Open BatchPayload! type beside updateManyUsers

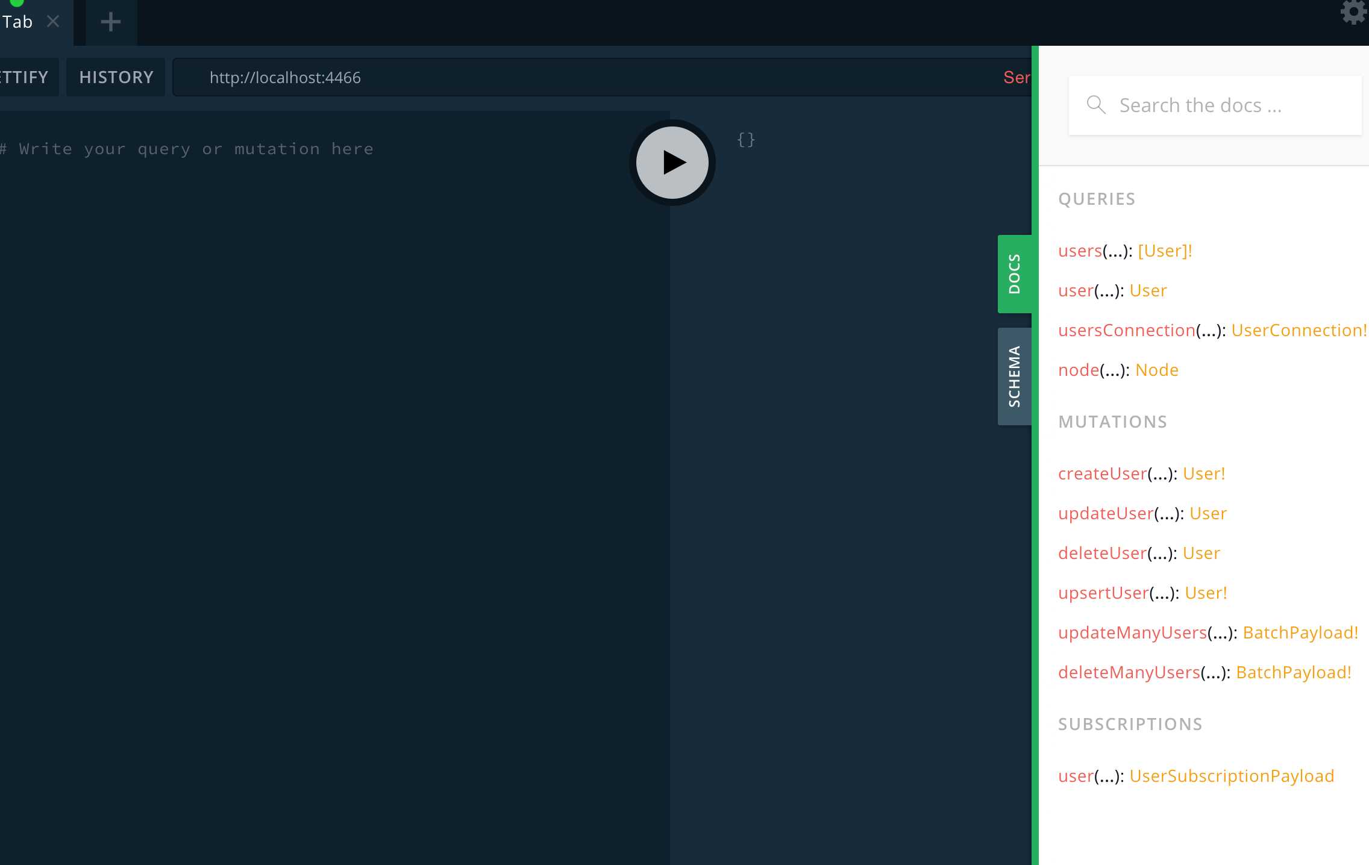[1300, 632]
